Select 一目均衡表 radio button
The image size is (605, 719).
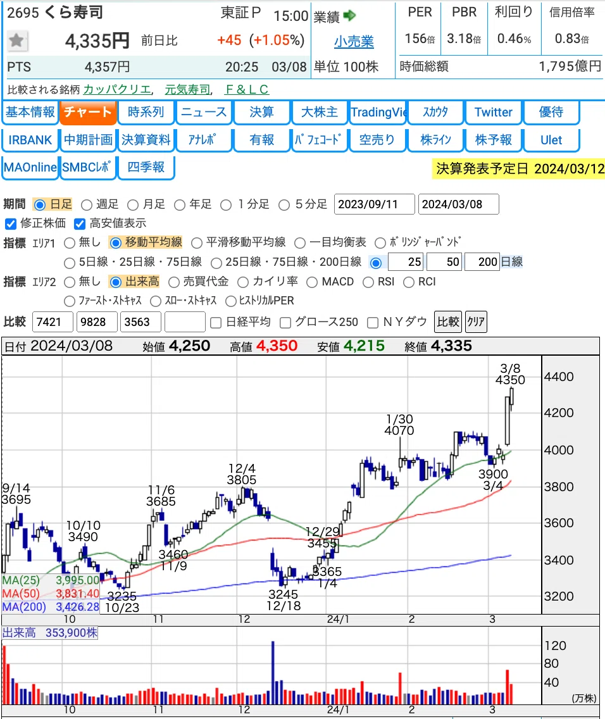[x=300, y=242]
